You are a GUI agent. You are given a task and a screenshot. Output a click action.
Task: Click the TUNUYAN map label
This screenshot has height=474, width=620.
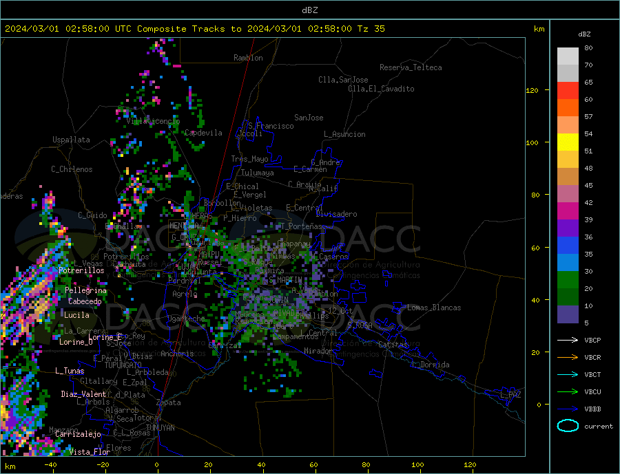point(160,428)
